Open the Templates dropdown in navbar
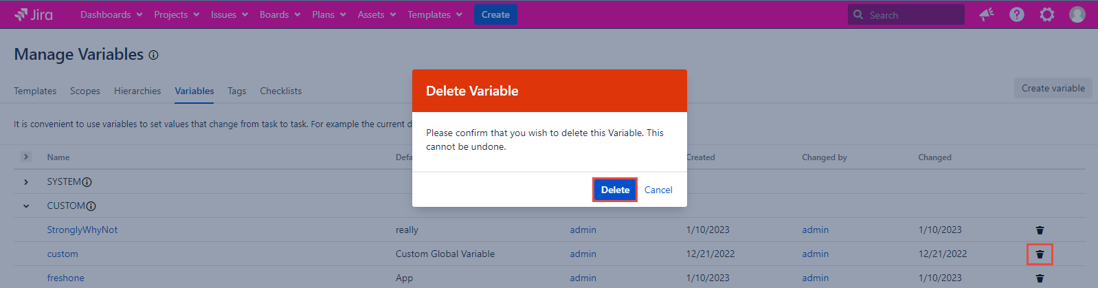 (435, 14)
